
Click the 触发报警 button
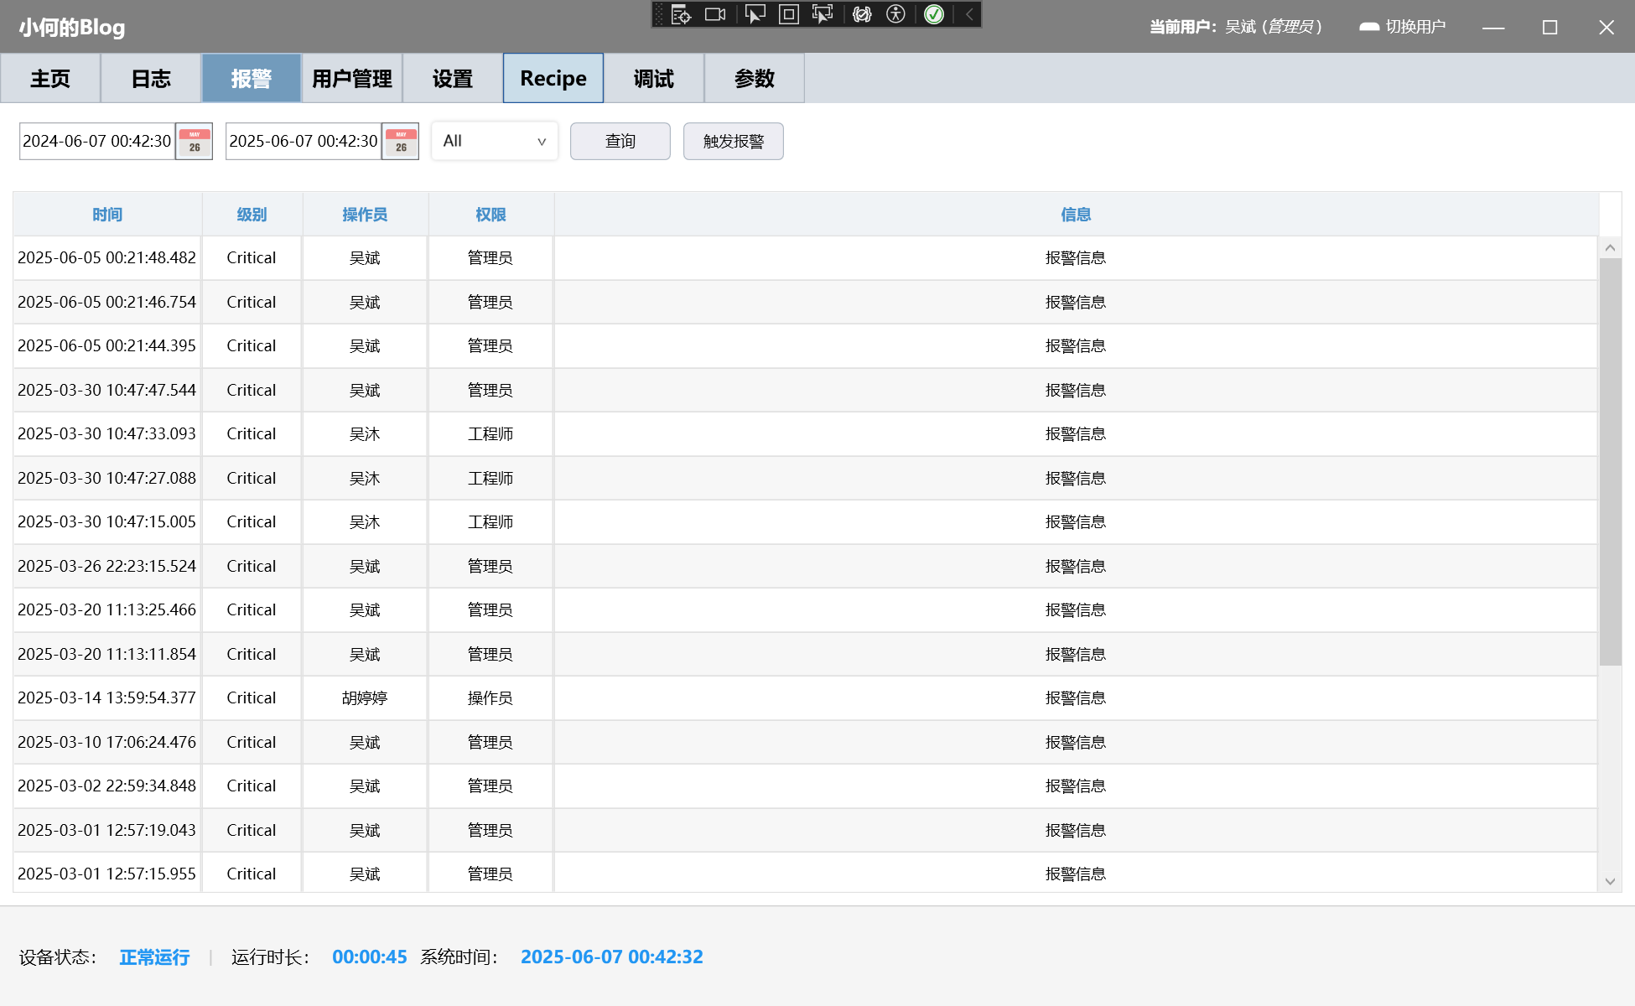[734, 141]
